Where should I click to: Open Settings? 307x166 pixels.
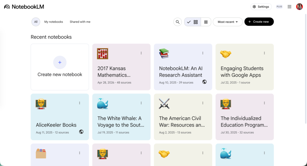(x=261, y=7)
